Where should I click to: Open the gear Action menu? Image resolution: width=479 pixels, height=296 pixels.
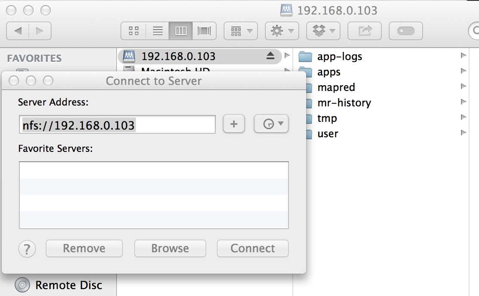pos(282,31)
